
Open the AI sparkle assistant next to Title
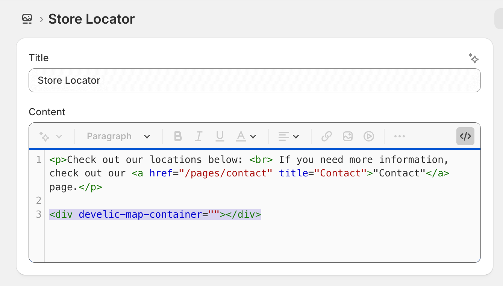click(x=474, y=59)
